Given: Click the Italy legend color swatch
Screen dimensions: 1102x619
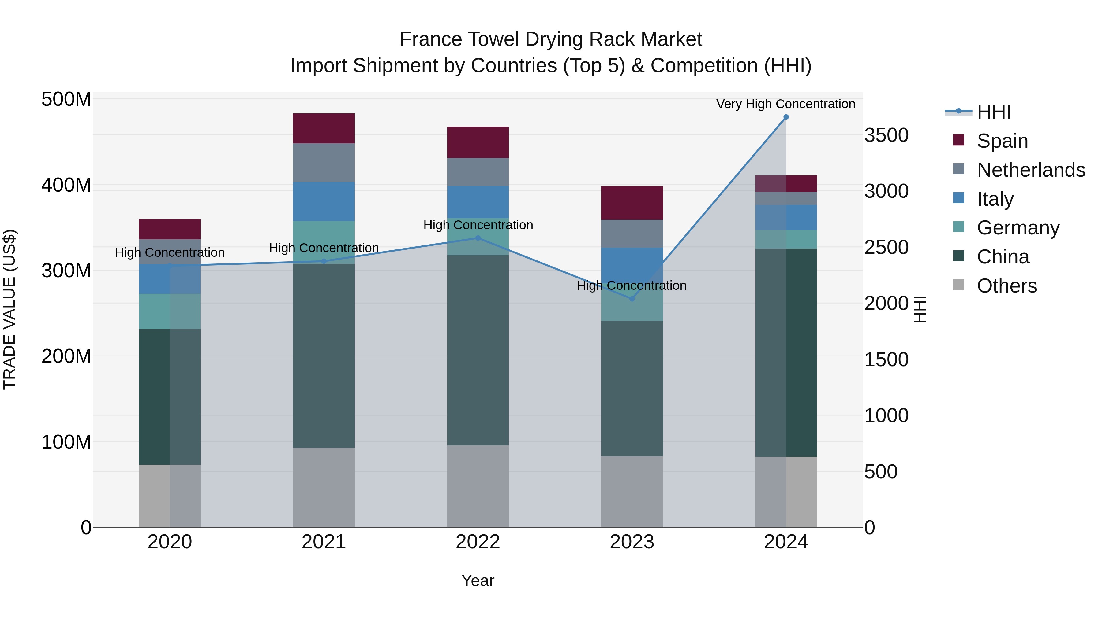Looking at the screenshot, I should click(x=959, y=198).
